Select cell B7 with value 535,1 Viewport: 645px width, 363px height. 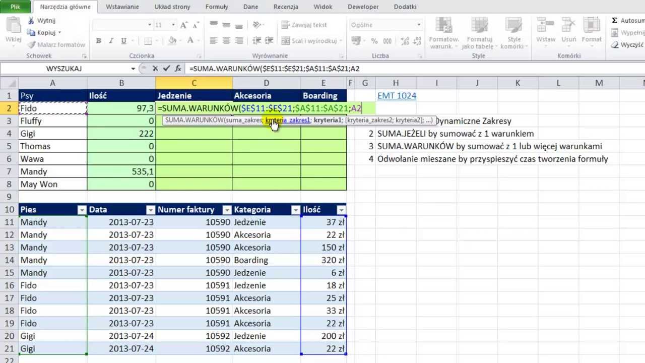coord(121,171)
